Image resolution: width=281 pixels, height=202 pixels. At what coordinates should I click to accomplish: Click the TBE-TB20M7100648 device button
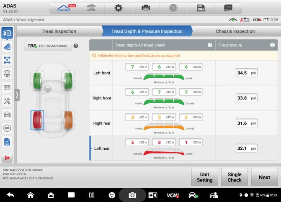(48, 46)
